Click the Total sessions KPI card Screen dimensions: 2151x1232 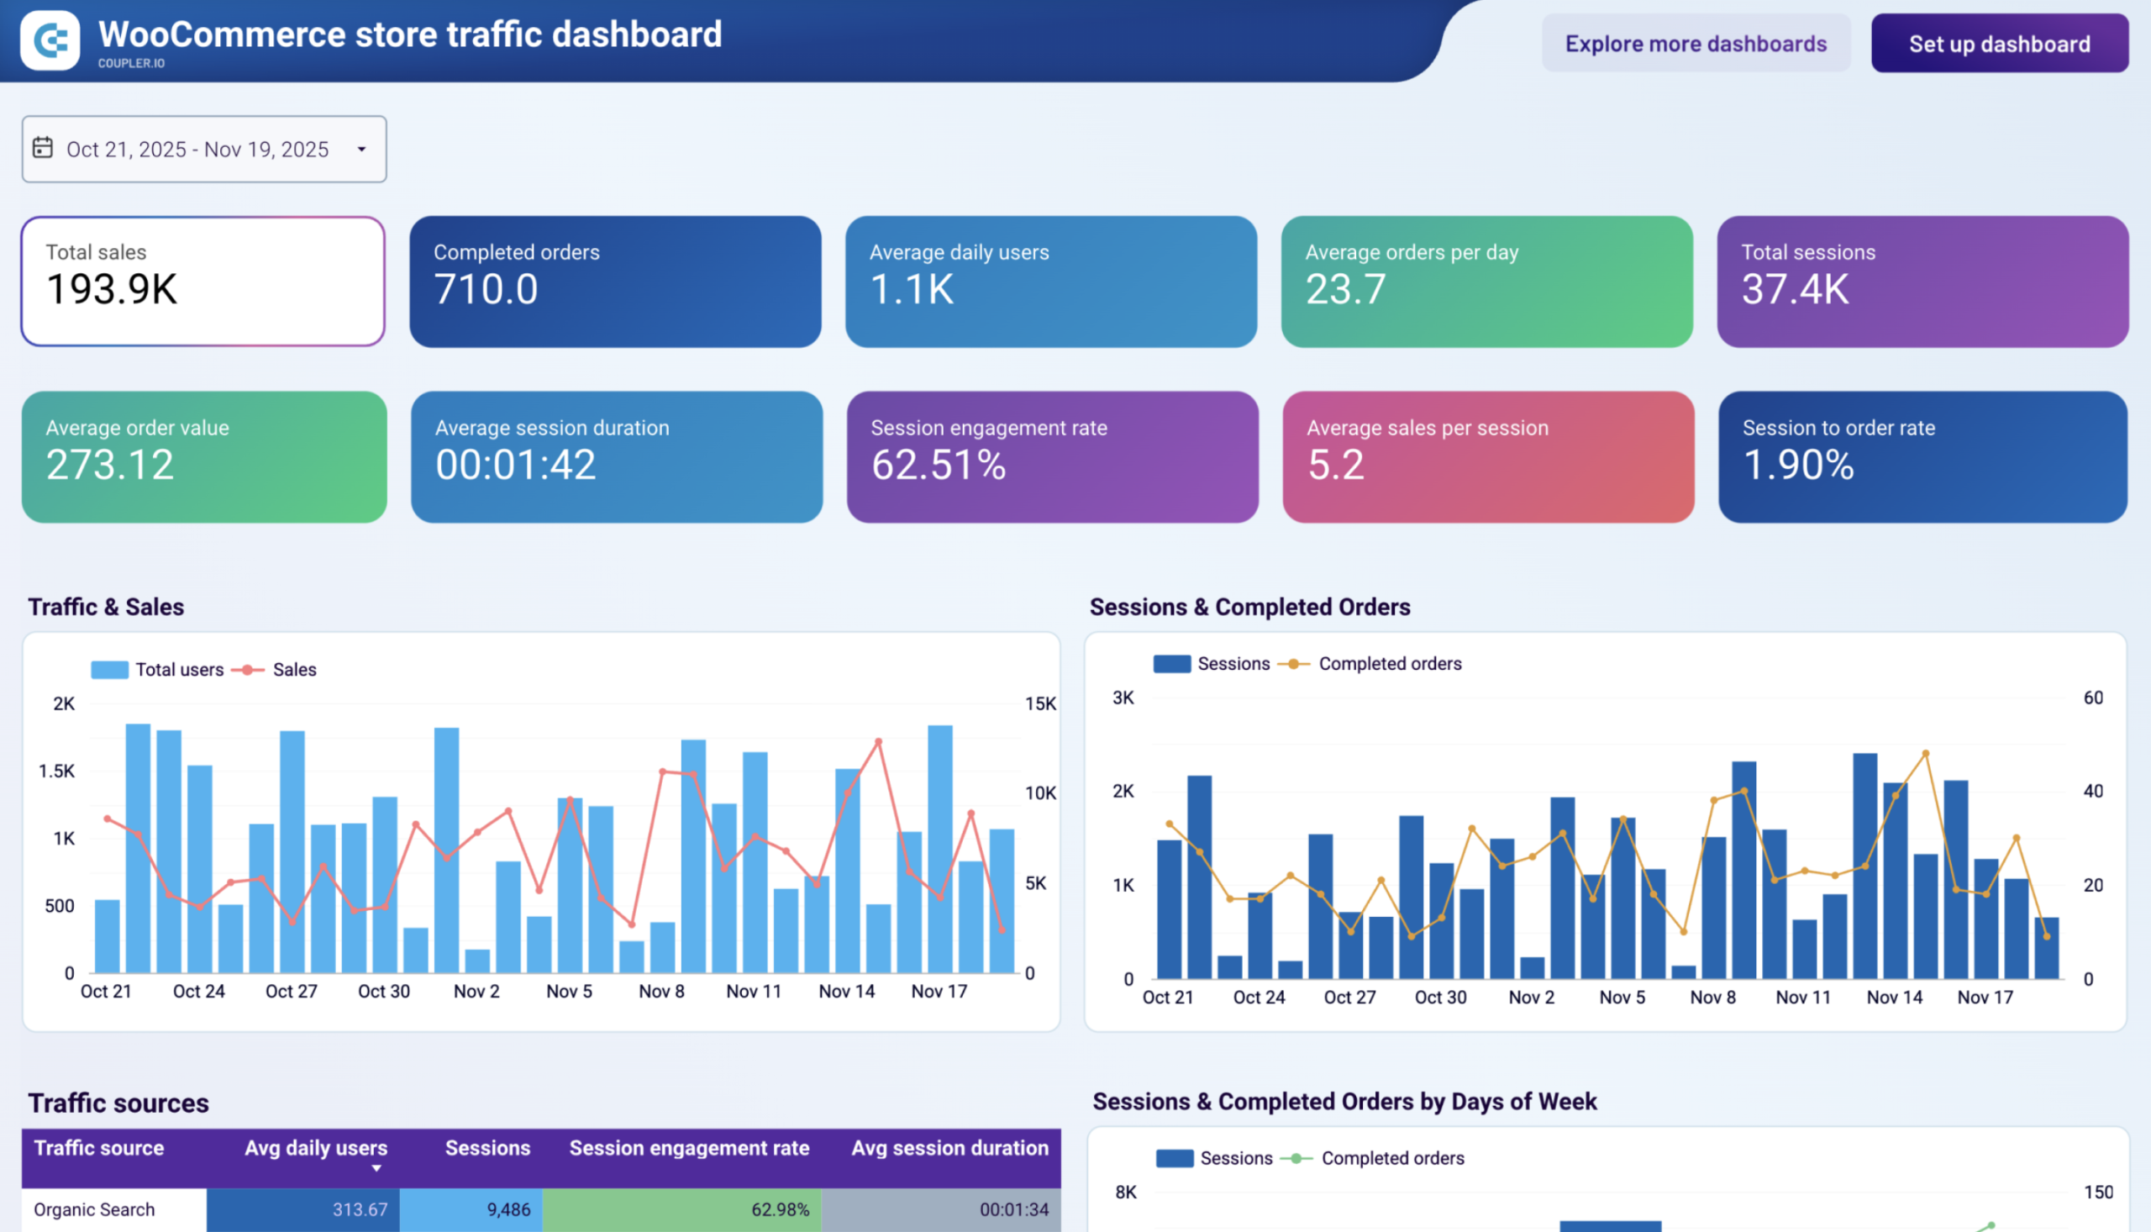point(1922,282)
